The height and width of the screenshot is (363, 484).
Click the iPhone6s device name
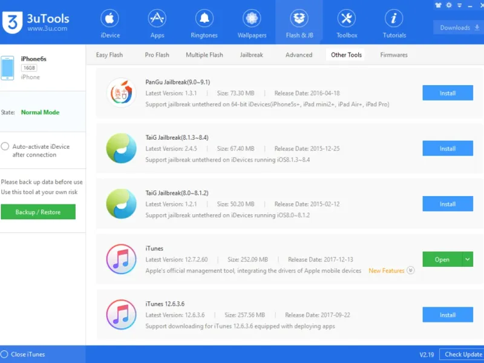(x=34, y=59)
